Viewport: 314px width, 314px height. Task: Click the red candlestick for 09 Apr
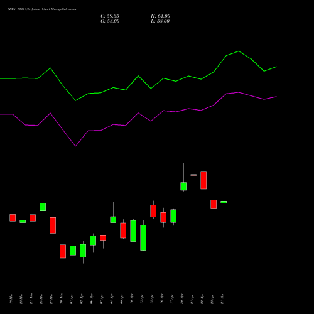coord(123,230)
